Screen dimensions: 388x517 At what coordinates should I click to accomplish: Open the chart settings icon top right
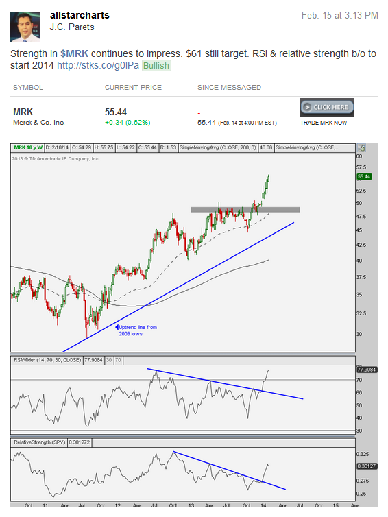pyautogui.click(x=362, y=148)
